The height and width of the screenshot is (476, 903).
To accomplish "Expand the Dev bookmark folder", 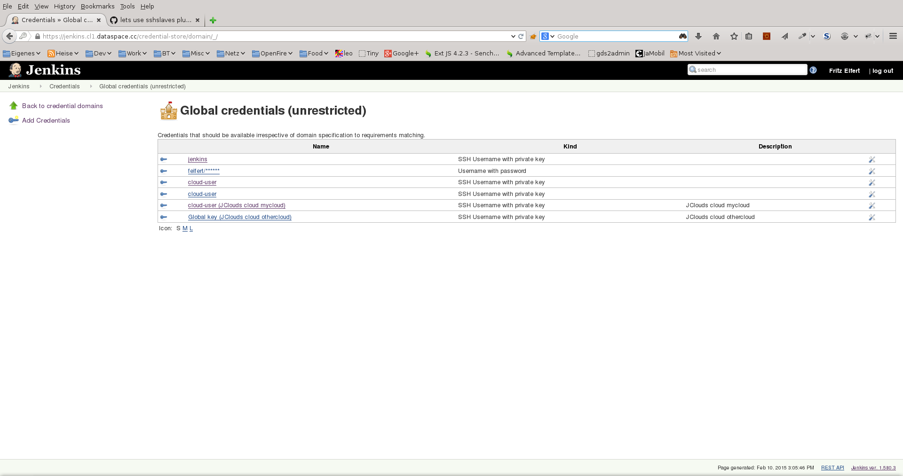I will click(x=99, y=53).
